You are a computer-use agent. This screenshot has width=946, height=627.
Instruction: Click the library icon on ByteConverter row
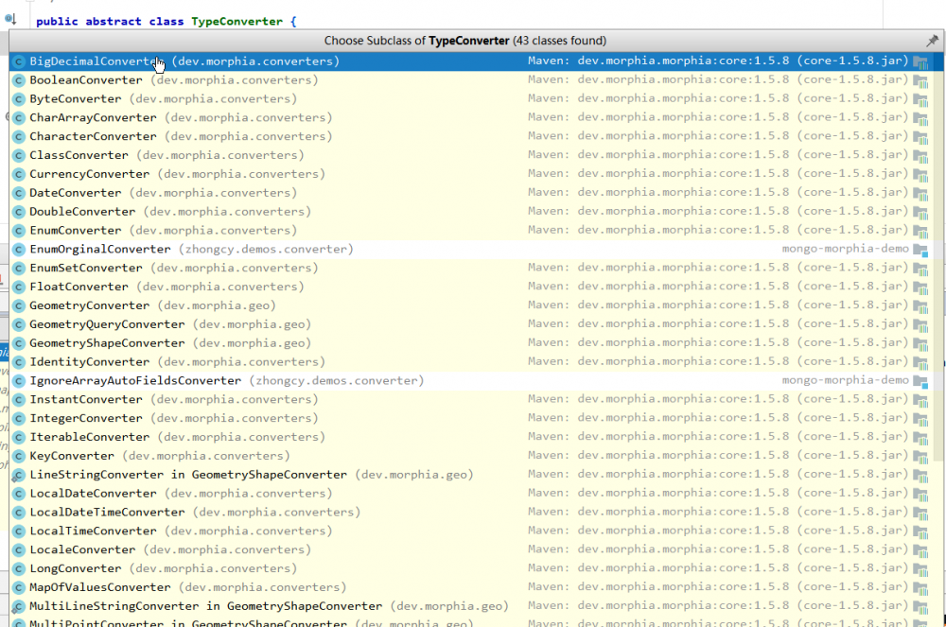click(920, 99)
